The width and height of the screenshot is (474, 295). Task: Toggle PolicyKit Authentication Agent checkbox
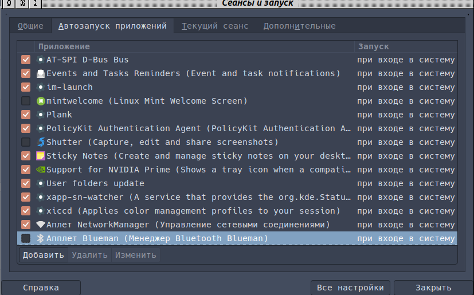(26, 128)
